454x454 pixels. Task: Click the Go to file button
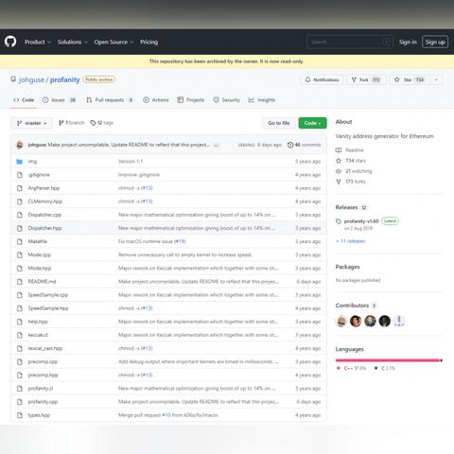(x=279, y=123)
